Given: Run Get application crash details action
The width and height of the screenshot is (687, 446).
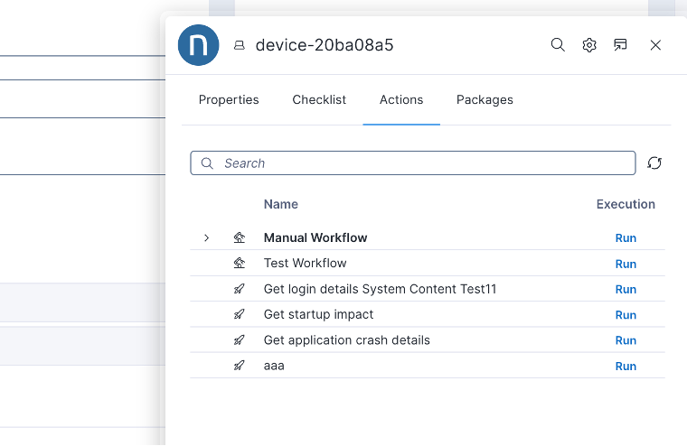Looking at the screenshot, I should [x=626, y=340].
